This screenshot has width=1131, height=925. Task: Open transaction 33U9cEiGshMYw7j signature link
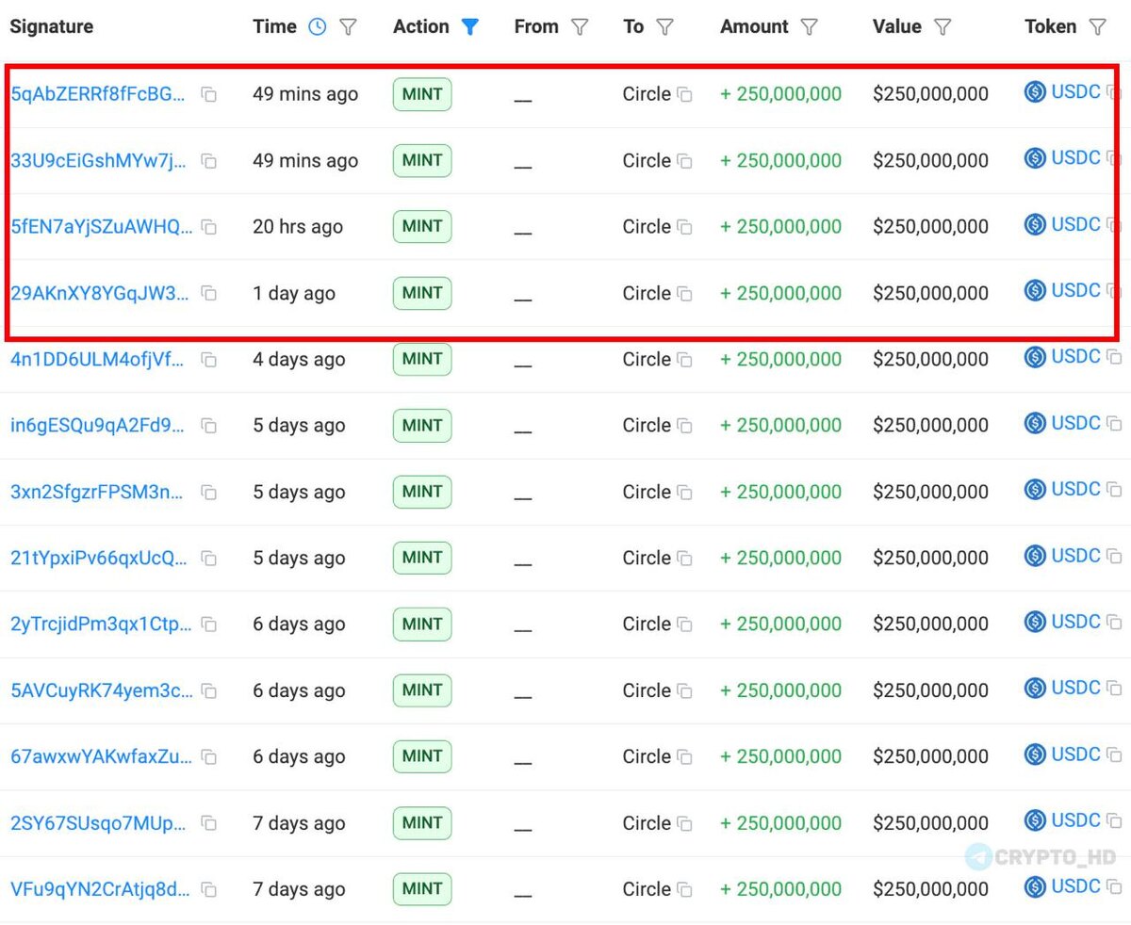pos(98,160)
